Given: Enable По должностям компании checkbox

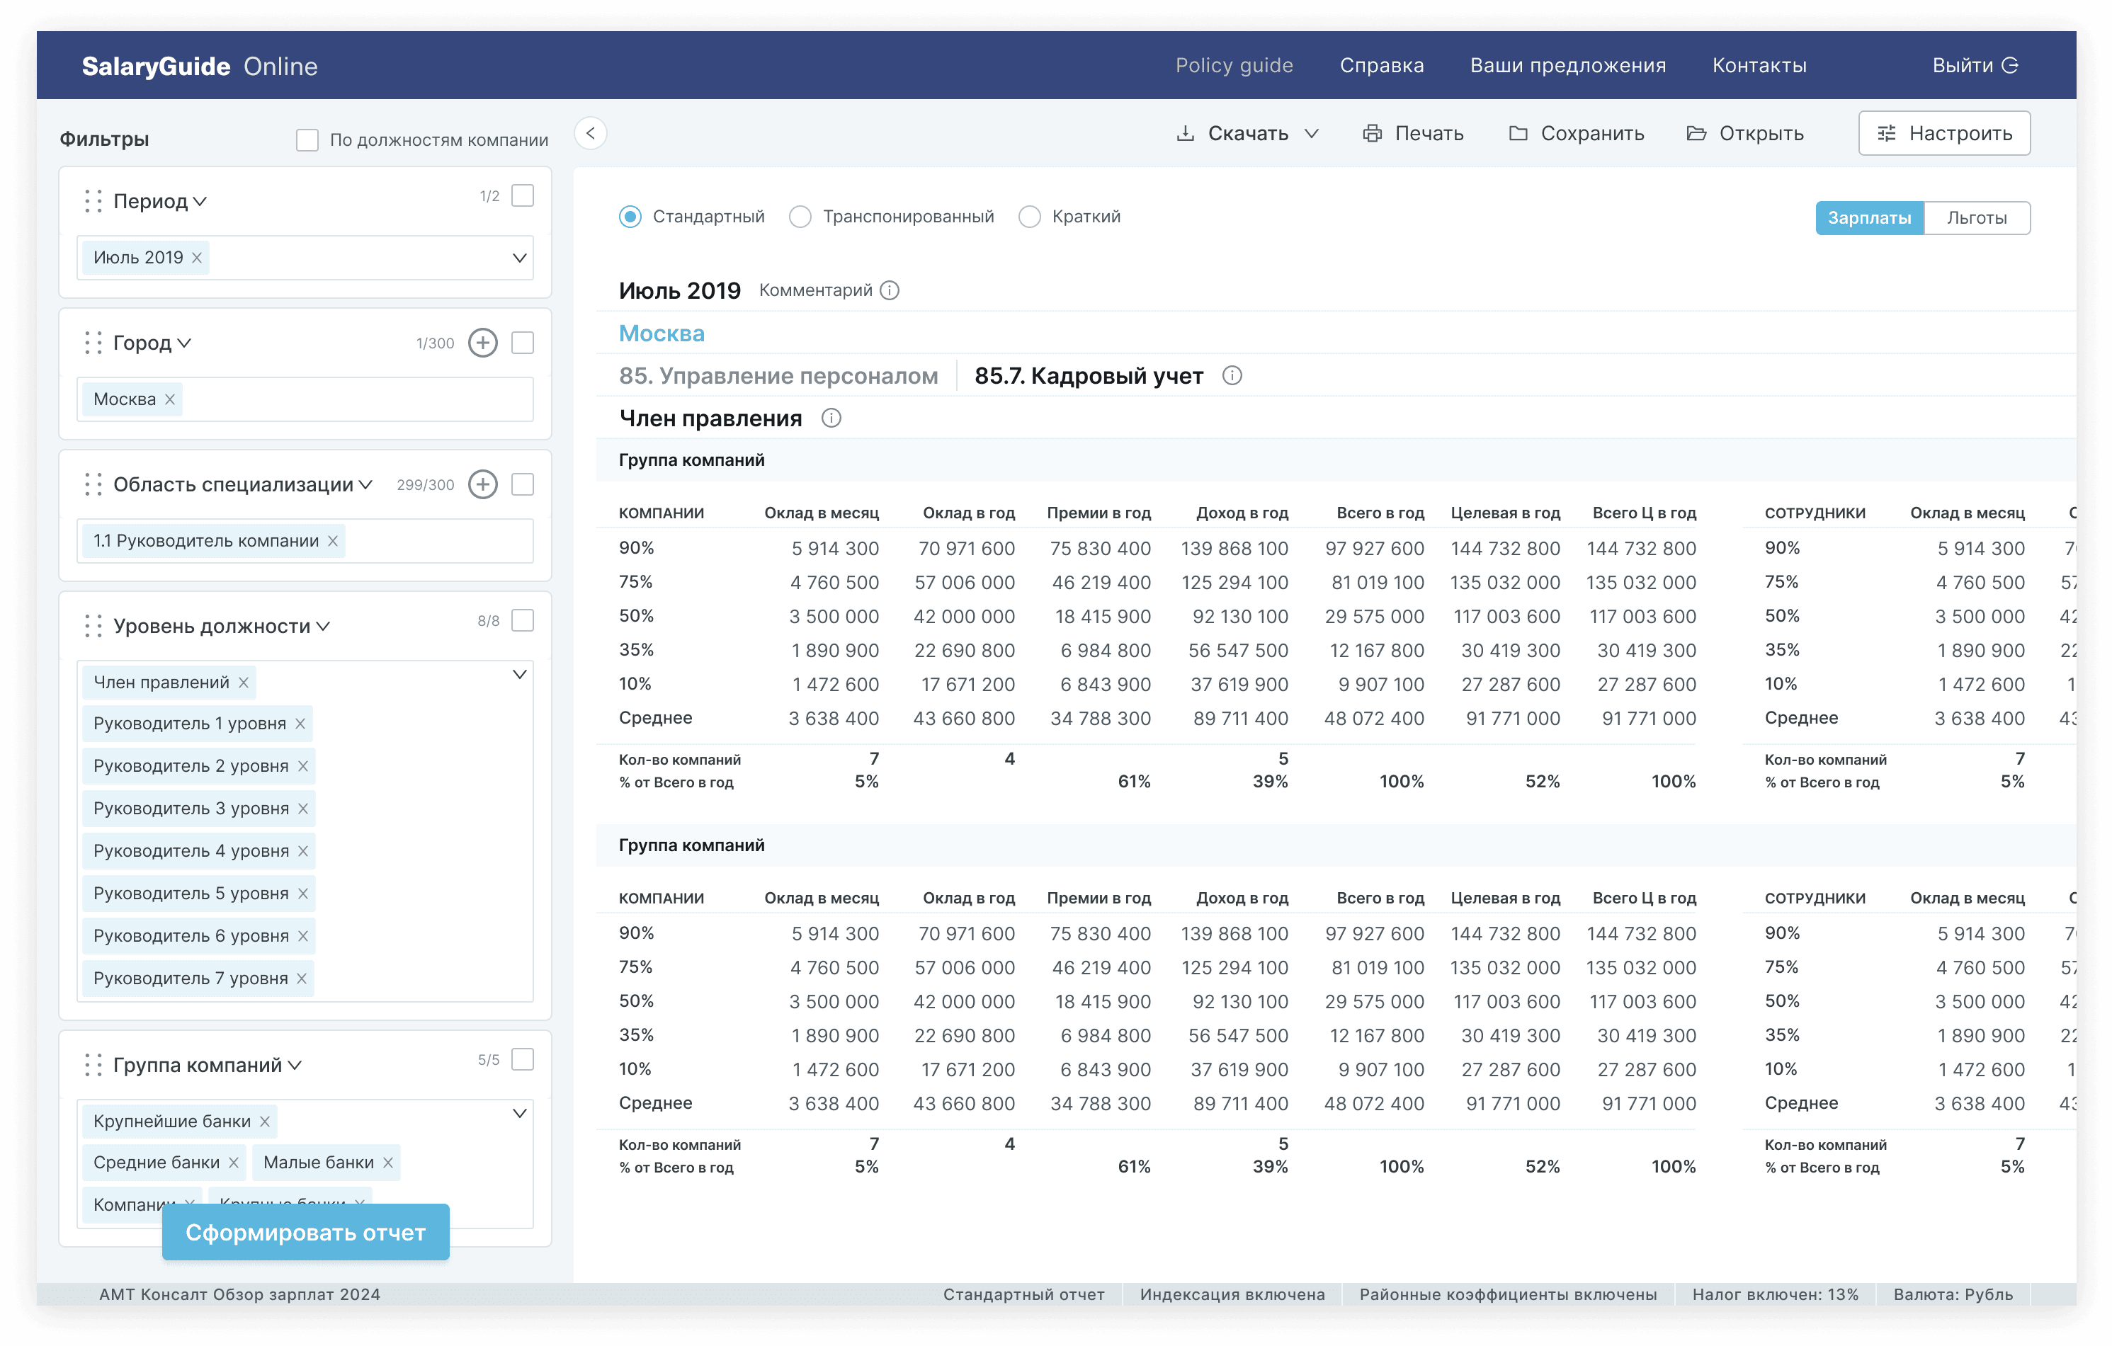Looking at the screenshot, I should [x=307, y=140].
